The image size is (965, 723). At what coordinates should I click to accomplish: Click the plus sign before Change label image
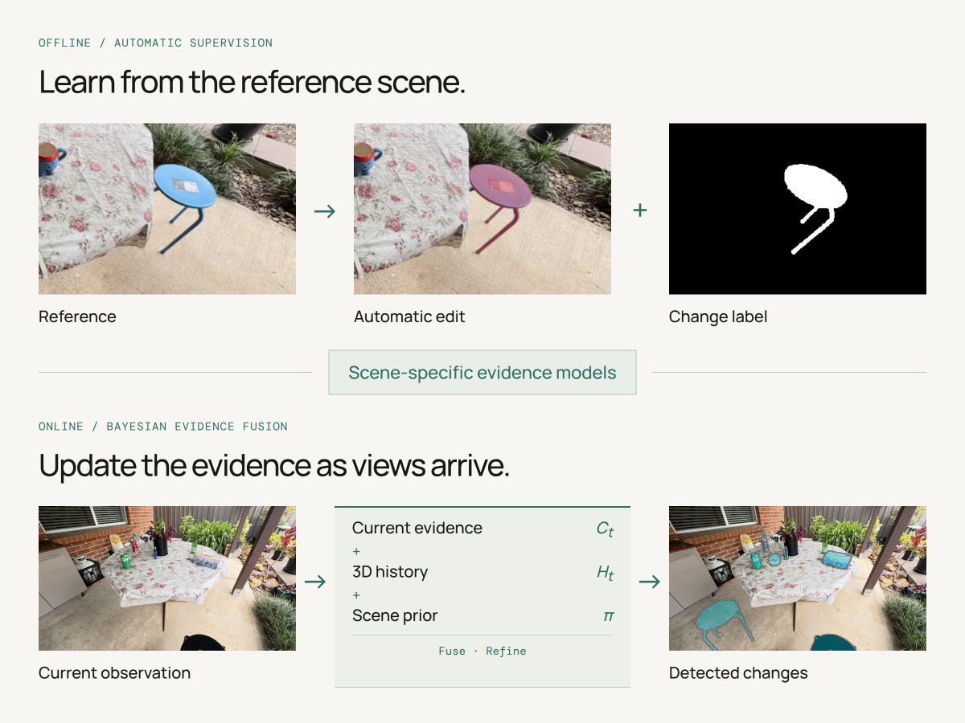coord(640,210)
